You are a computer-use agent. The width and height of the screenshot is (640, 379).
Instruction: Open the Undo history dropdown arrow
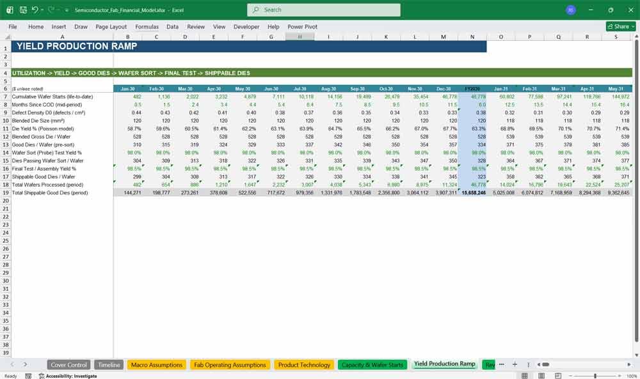point(42,10)
